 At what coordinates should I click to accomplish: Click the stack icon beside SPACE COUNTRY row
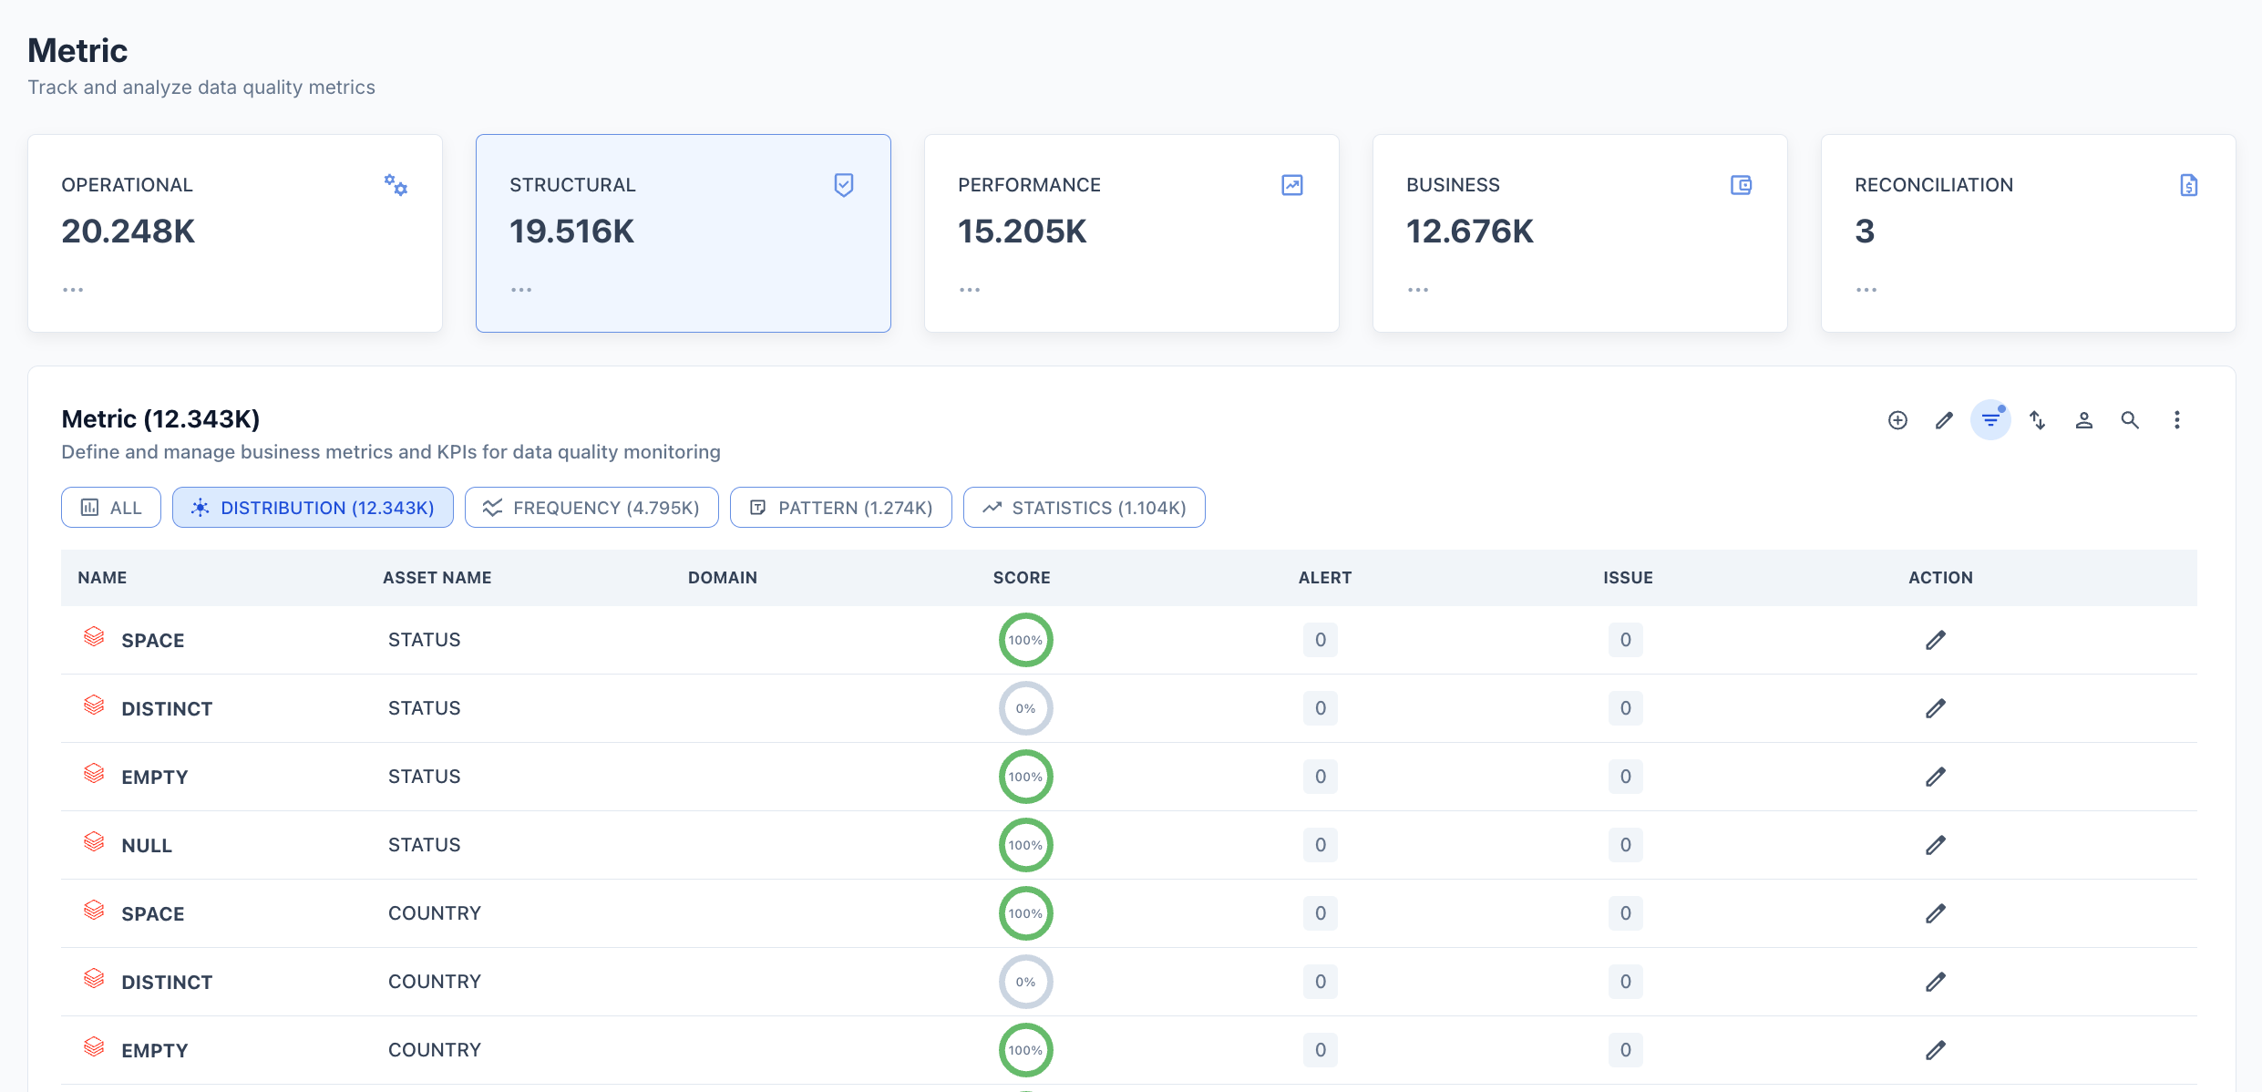pyautogui.click(x=94, y=910)
